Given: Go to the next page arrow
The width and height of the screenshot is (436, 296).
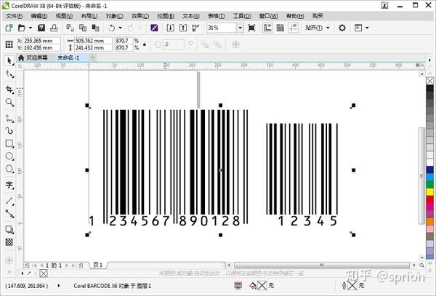Looking at the screenshot, I should click(67, 265).
